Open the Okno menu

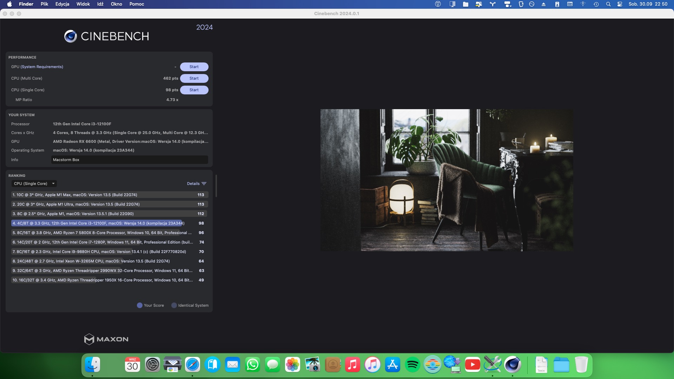click(x=116, y=4)
